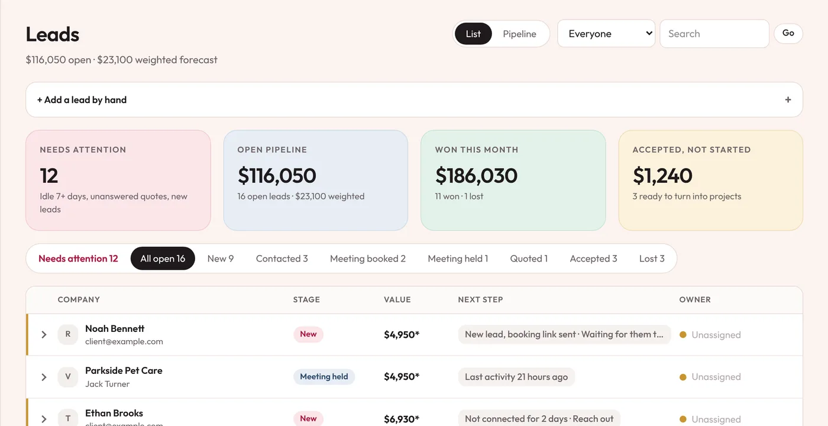
Task: Open the Lost 3 tab
Action: pos(652,259)
